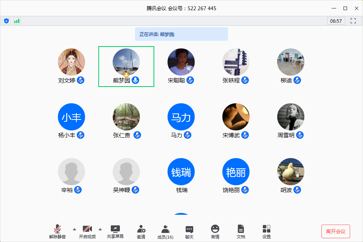The width and height of the screenshot is (363, 242).
Task: Open the 设置 settings
Action: (267, 231)
